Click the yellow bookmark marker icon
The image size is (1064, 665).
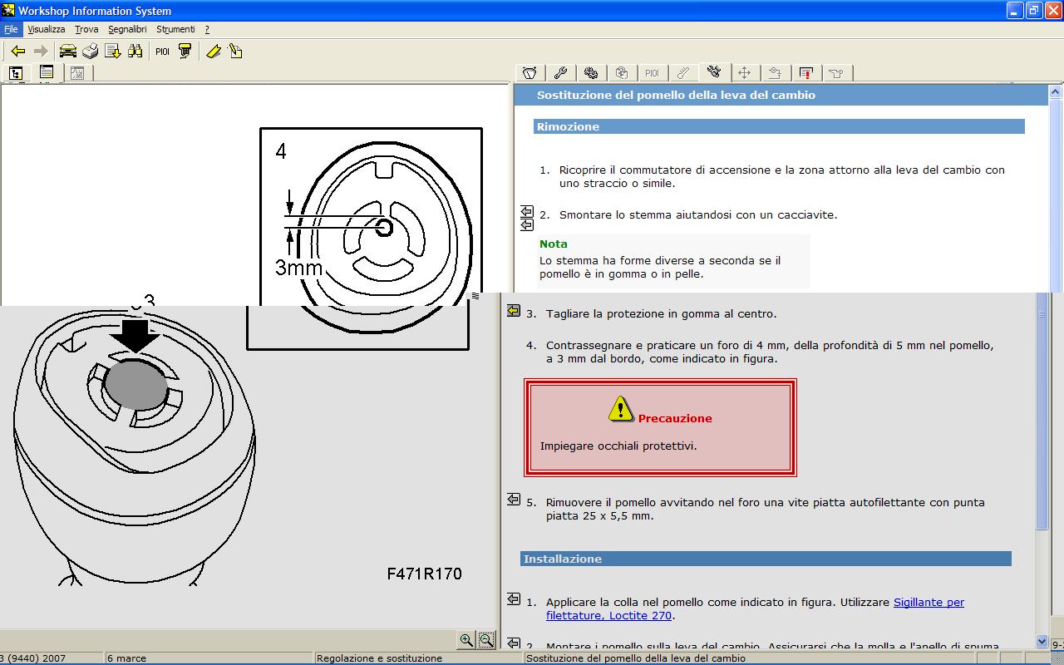tap(214, 52)
